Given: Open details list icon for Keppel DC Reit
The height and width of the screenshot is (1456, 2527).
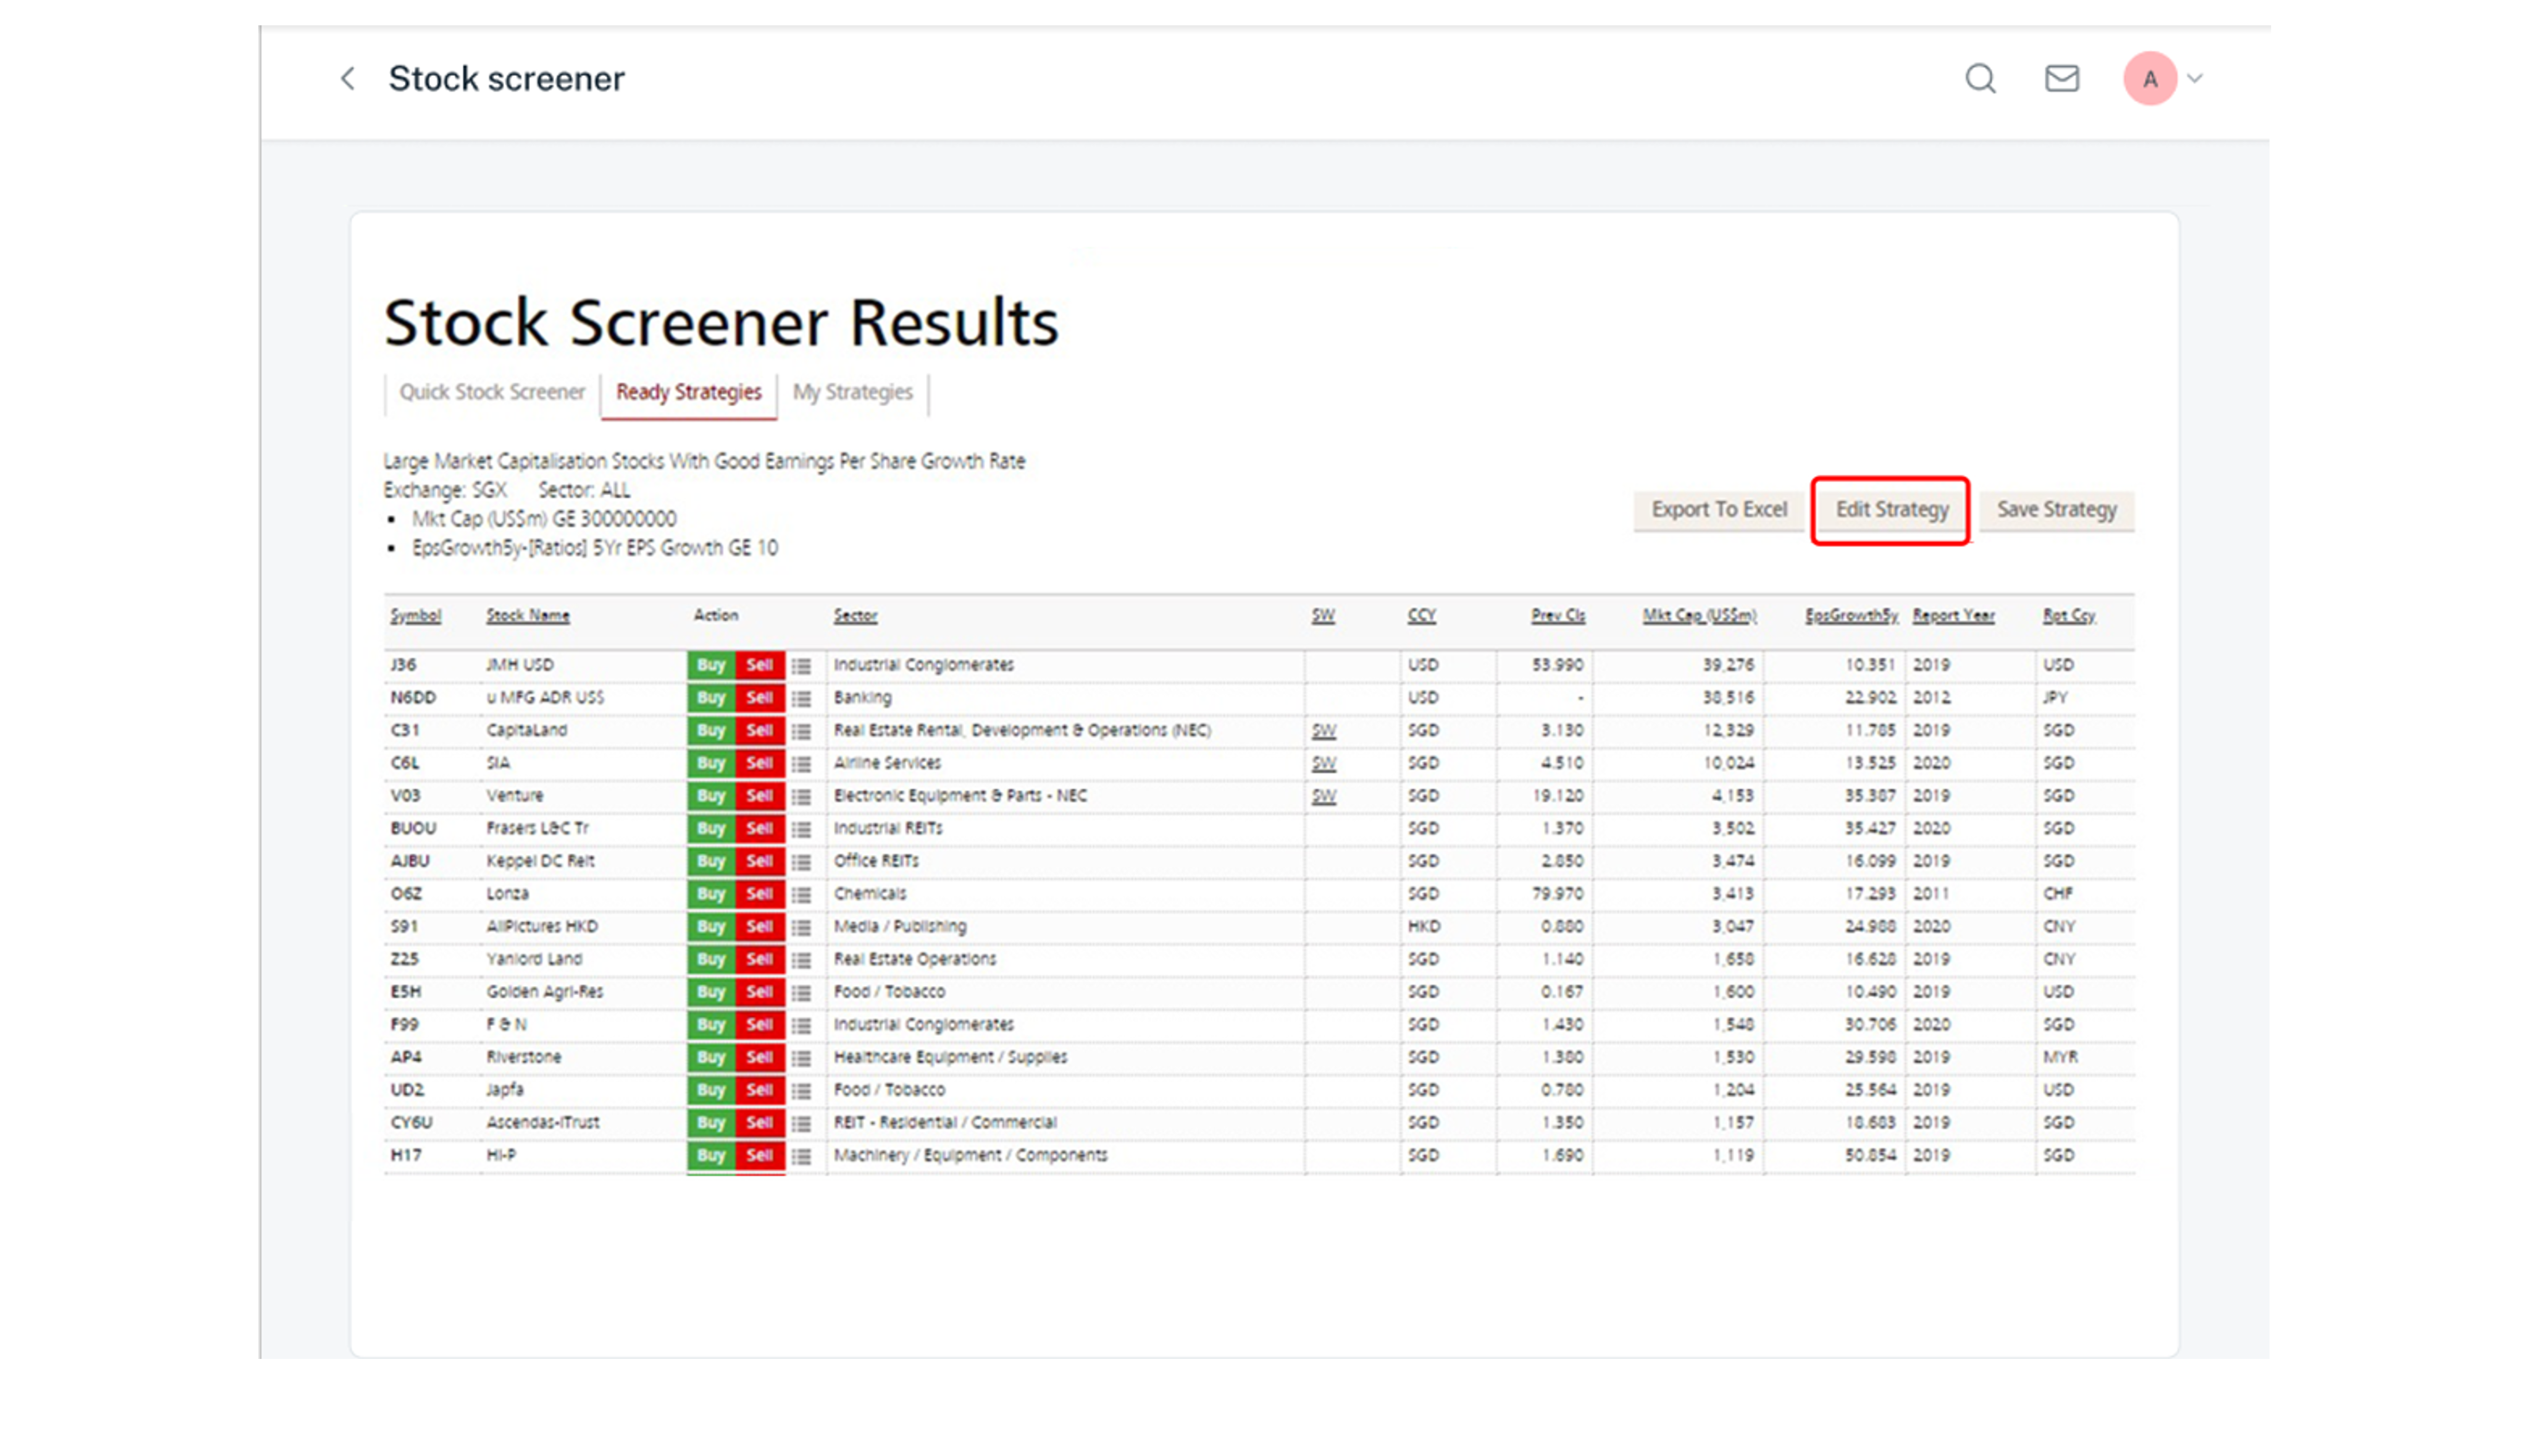Looking at the screenshot, I should click(801, 862).
